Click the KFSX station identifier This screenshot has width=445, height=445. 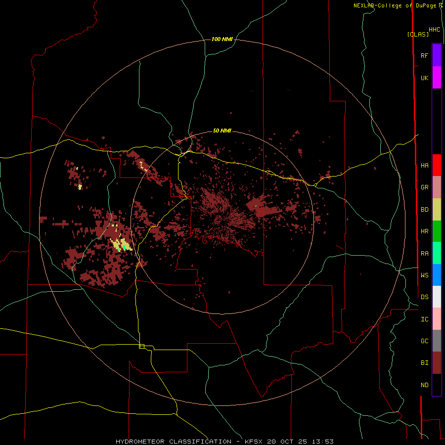coord(254,442)
